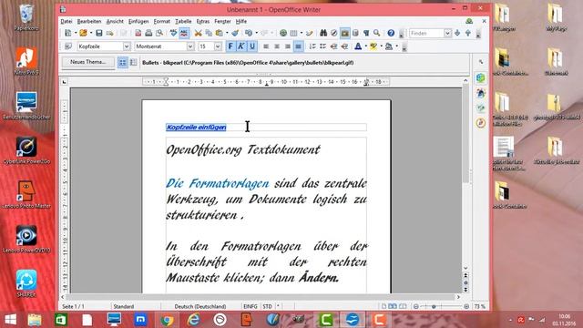Click the Open file folder icon
The height and width of the screenshot is (328, 583).
point(83,34)
